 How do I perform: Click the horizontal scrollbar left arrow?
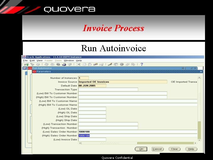[x=80, y=143]
